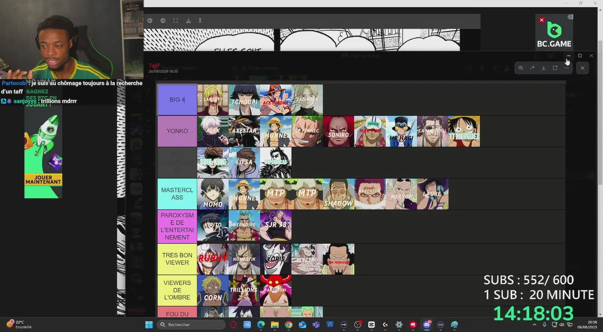Screen dimensions: 603x332
Task: Open Google Chrome from the taskbar
Action: click(288, 325)
